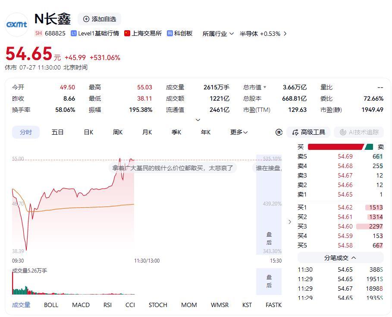Select the 成交量 indicator tab

coord(21,305)
